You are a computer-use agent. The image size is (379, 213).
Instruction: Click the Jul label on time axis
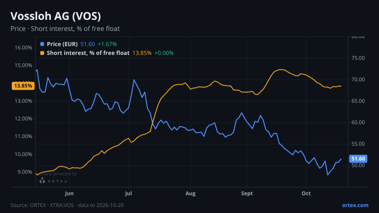(x=129, y=193)
